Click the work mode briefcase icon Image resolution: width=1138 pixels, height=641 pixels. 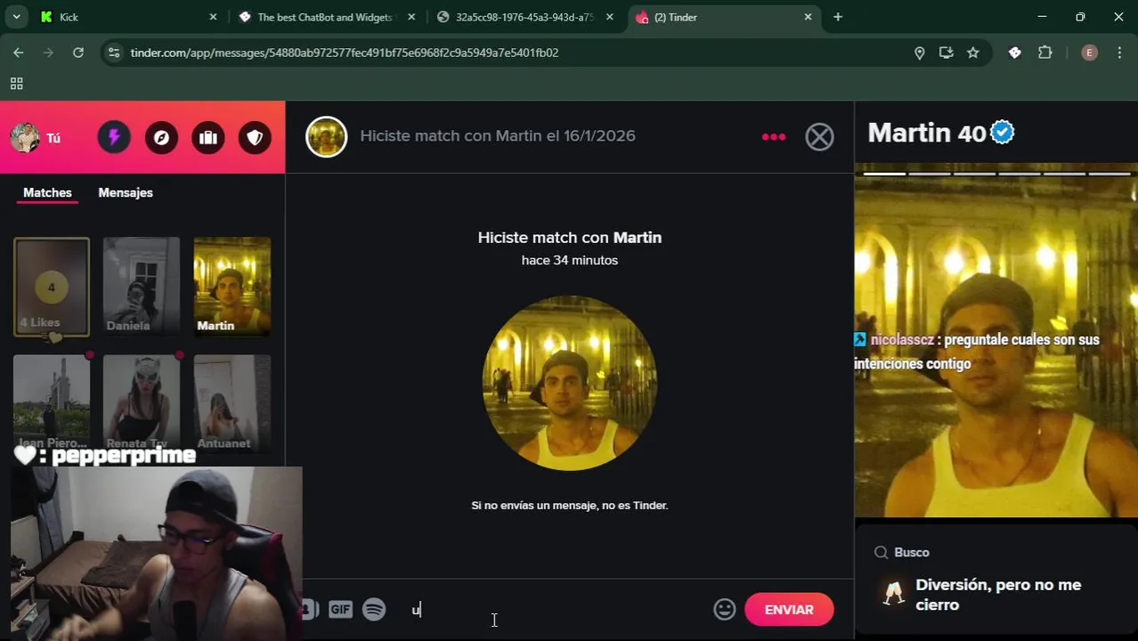coord(208,137)
